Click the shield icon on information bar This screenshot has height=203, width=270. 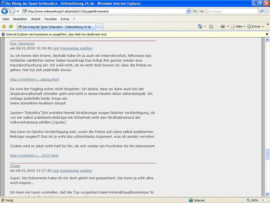coord(3,34)
